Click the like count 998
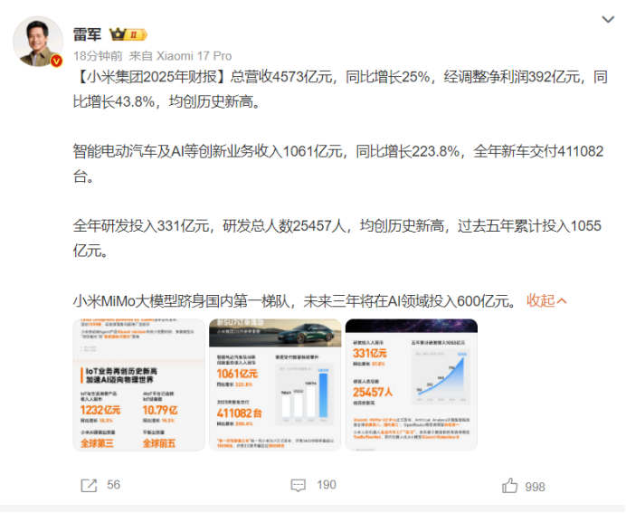The image size is (626, 513). [535, 487]
